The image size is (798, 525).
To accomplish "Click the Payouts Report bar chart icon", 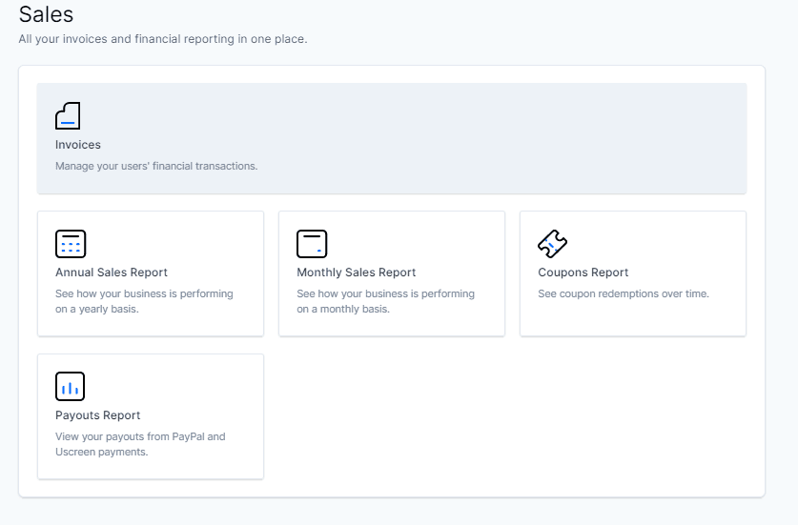I will 71,386.
